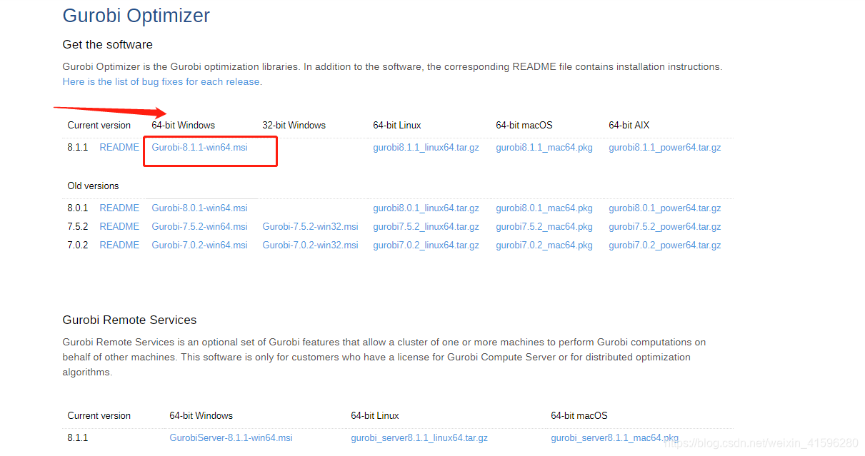Screen dimensions: 865x456
Task: Click version number 7.5.2 in old versions
Action: tap(78, 226)
